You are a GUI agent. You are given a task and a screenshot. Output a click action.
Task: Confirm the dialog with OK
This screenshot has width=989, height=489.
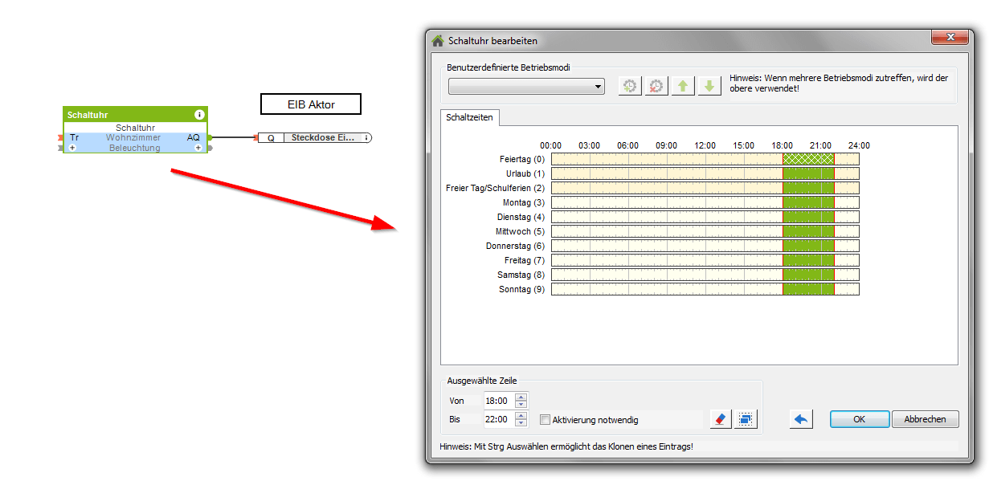859,419
